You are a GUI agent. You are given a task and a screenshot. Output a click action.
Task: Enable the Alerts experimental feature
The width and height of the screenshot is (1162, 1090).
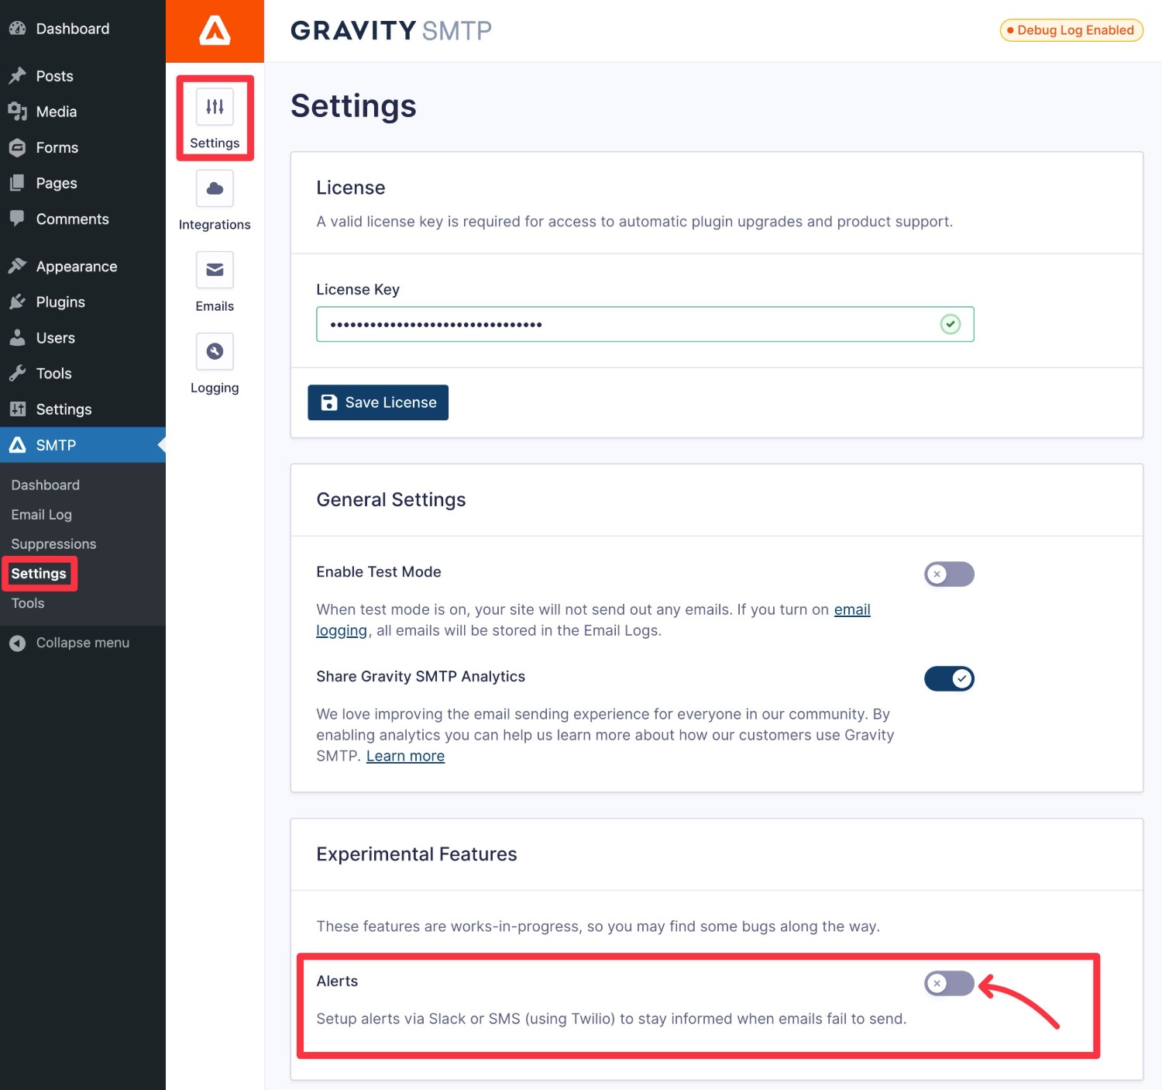point(949,984)
